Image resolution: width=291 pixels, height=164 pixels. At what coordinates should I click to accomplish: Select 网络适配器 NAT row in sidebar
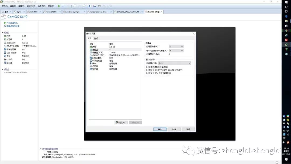(20, 49)
